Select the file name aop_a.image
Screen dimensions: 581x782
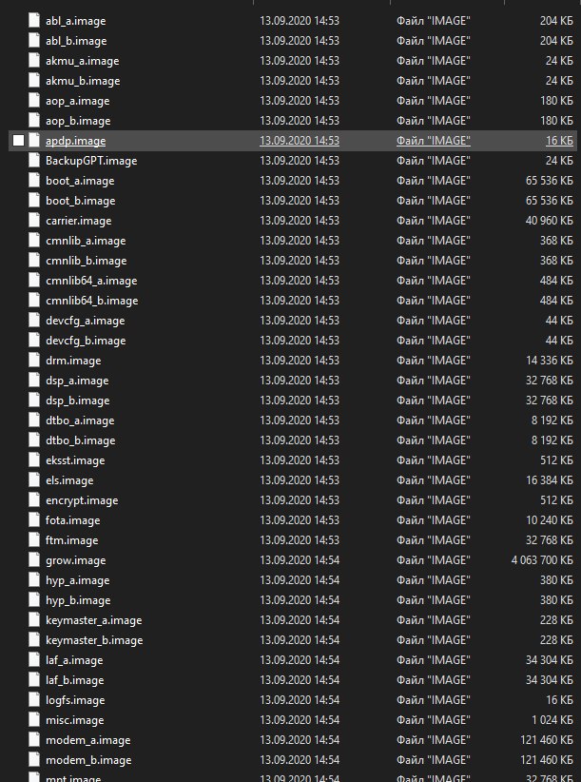(x=77, y=101)
